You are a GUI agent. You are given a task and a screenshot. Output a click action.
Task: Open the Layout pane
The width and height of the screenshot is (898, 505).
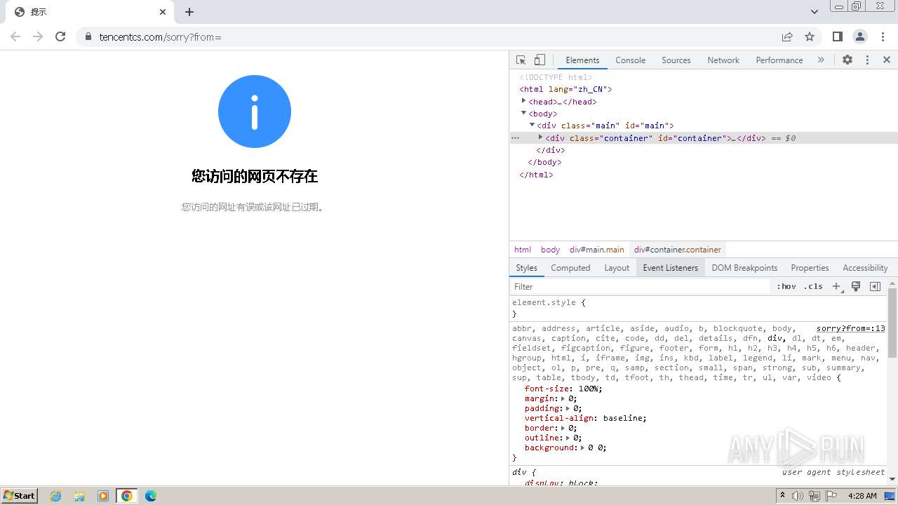pos(617,268)
